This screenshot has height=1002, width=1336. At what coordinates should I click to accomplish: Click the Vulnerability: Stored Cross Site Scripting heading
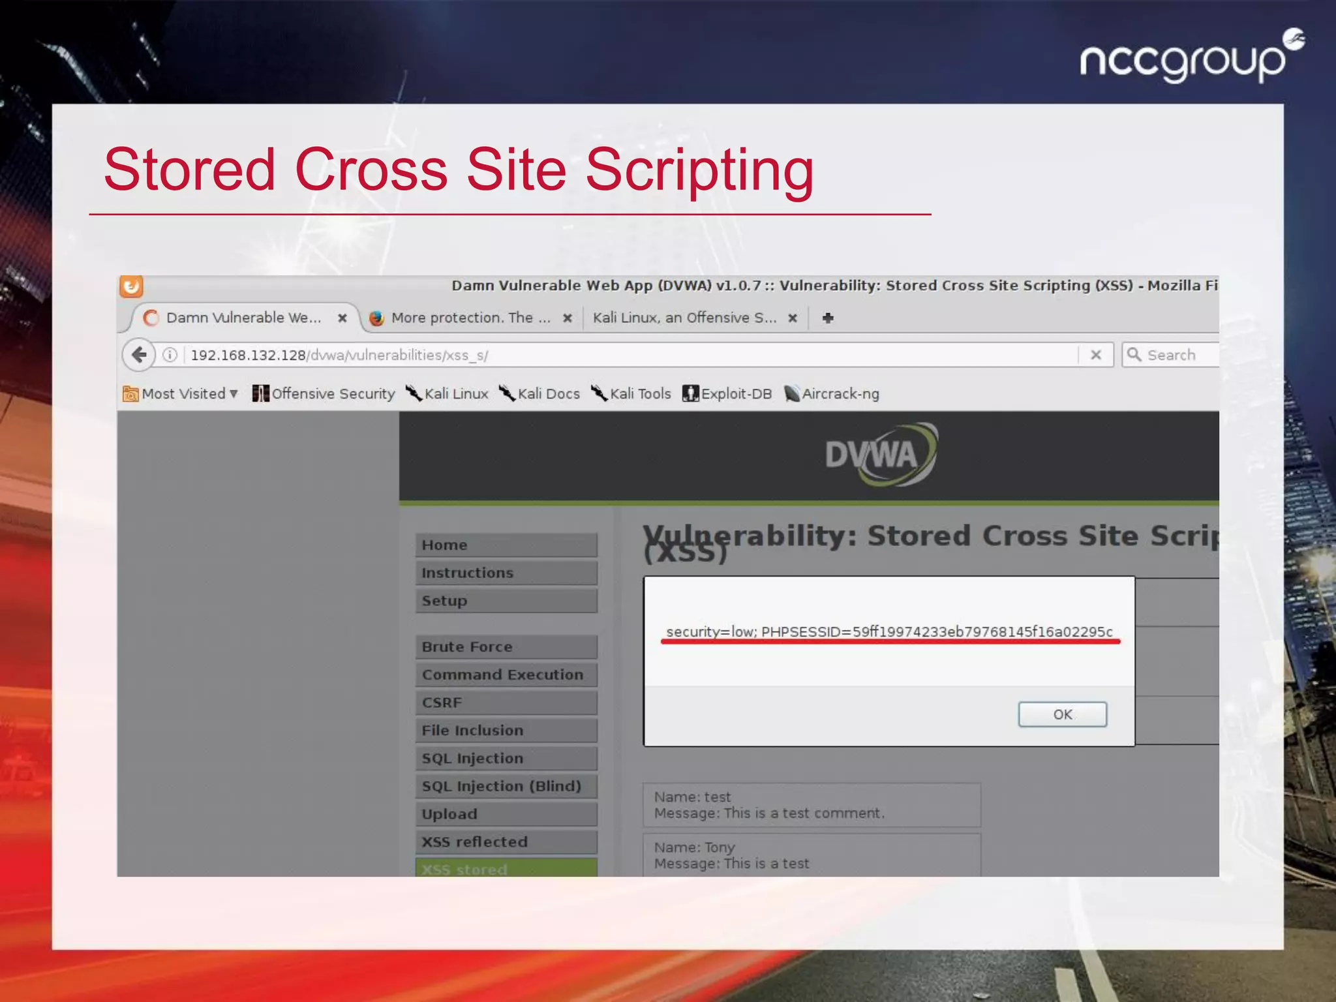pyautogui.click(x=931, y=543)
